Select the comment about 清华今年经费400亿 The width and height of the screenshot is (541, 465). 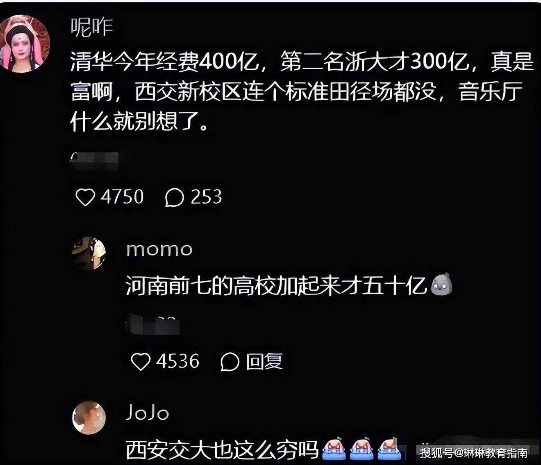[302, 91]
